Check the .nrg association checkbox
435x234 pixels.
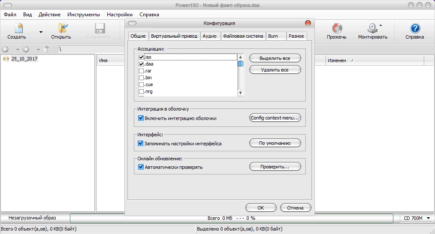pos(141,91)
